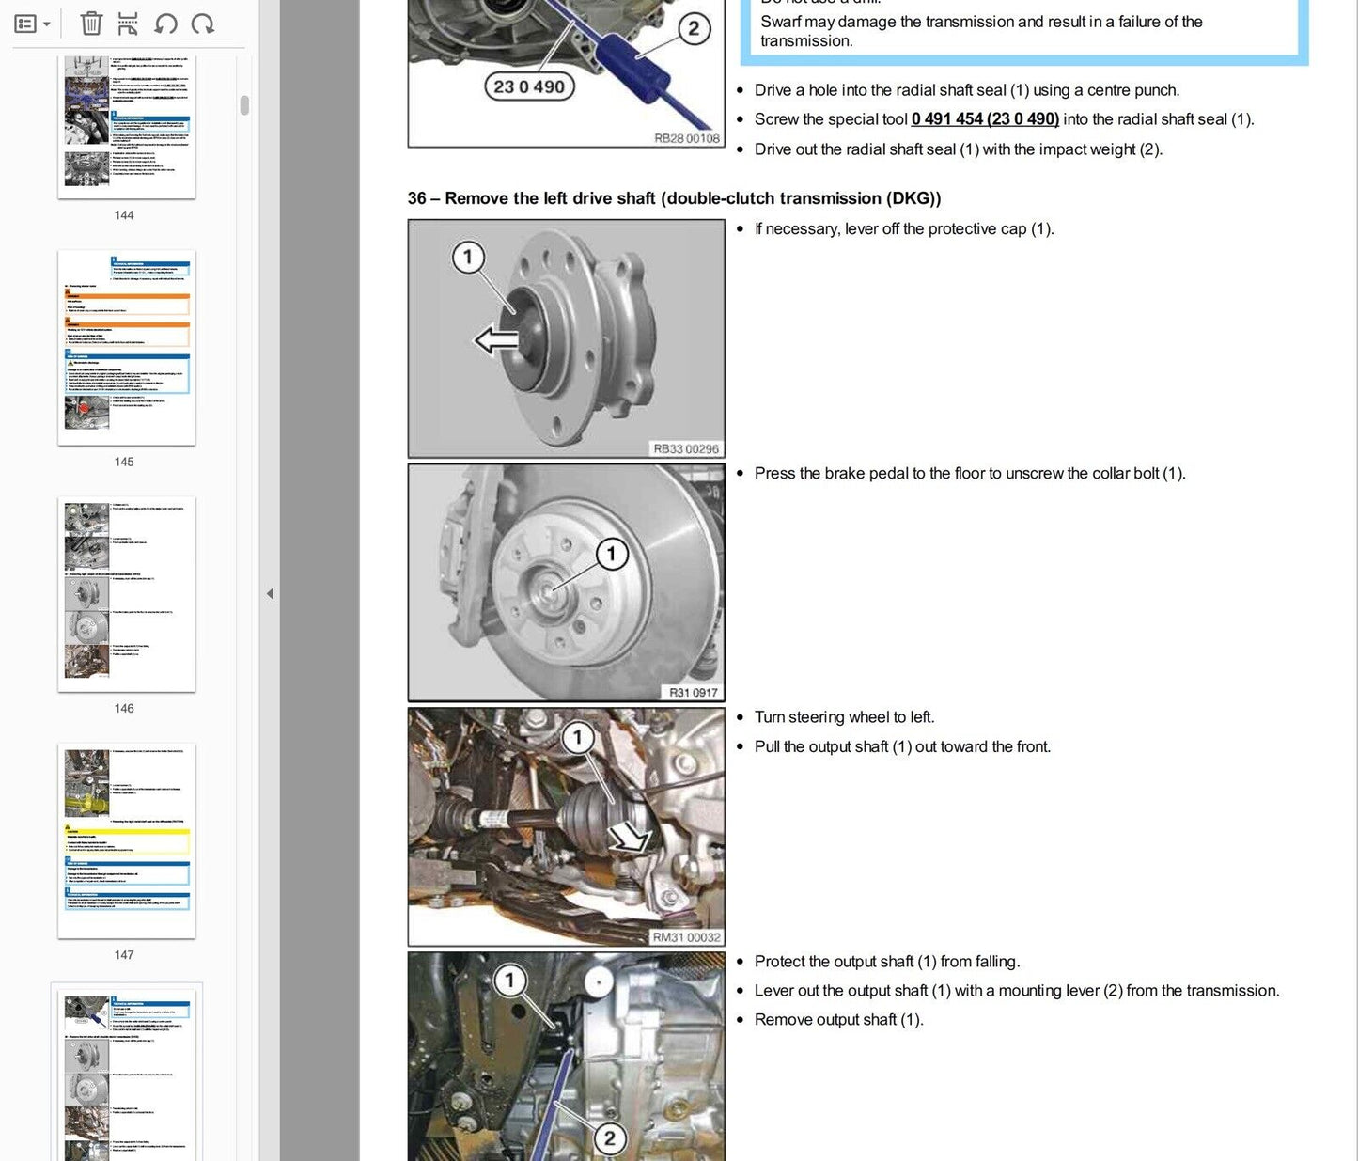The image size is (1358, 1161).
Task: Select page 144 thumbnail
Action: pos(127,127)
